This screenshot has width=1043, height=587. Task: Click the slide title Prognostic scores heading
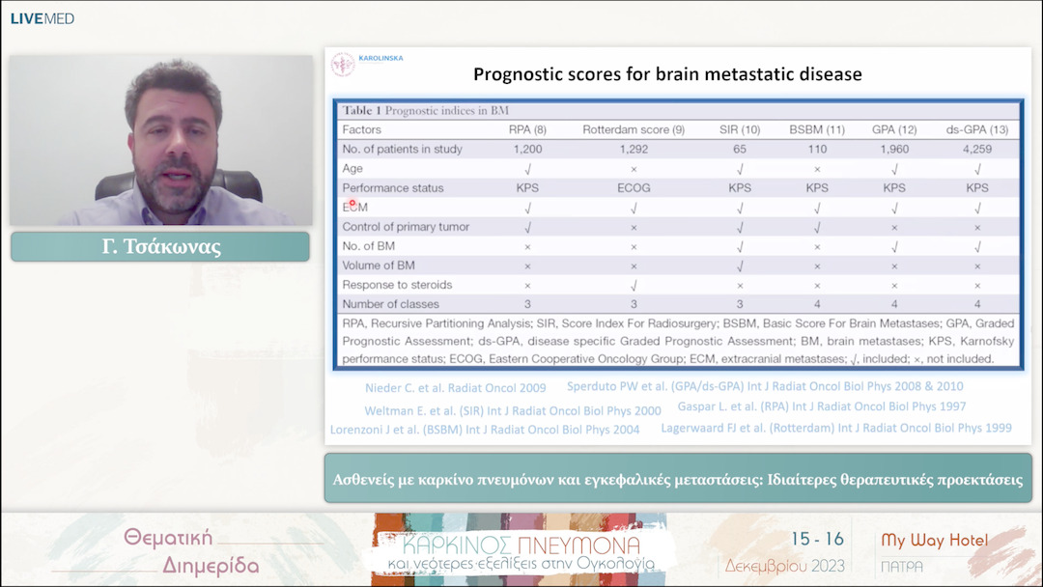pyautogui.click(x=667, y=74)
